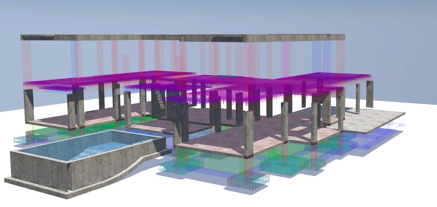Image resolution: width=437 pixels, height=207 pixels.
Task: Select the far-right concrete column
Action: click(x=369, y=94)
